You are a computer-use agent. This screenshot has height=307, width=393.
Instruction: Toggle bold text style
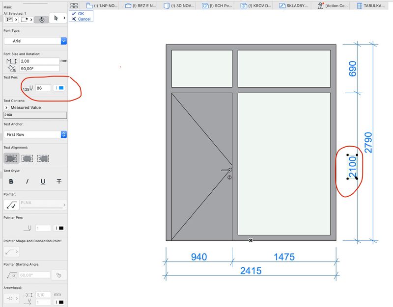(x=11, y=181)
